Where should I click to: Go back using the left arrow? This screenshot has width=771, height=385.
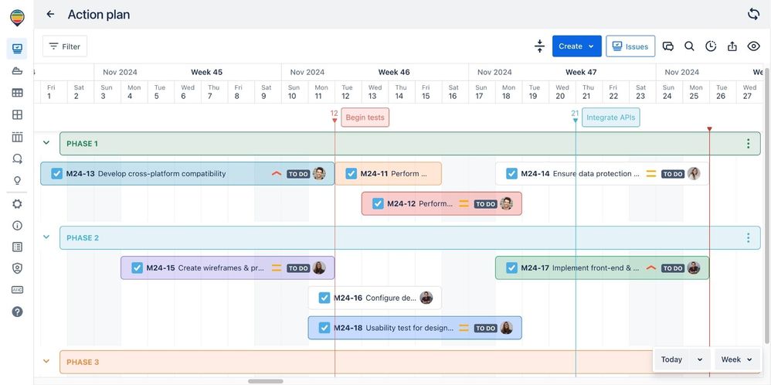50,14
